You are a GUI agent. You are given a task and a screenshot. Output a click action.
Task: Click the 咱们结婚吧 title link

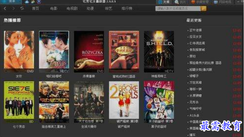54,76
